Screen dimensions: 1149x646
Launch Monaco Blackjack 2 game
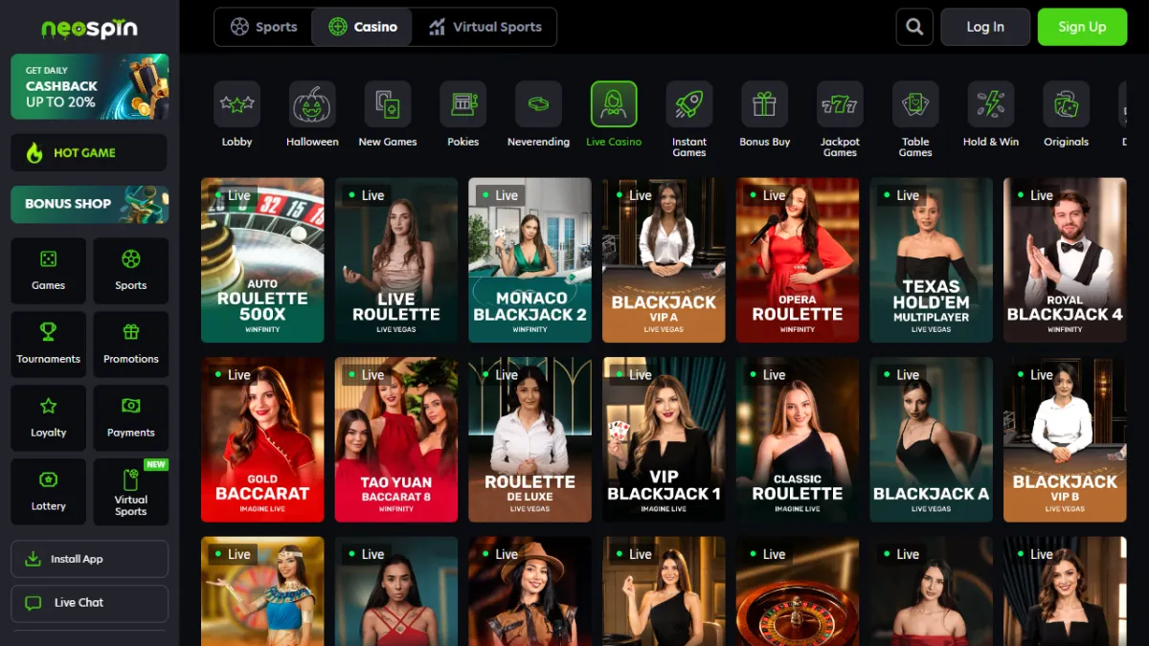coord(529,260)
